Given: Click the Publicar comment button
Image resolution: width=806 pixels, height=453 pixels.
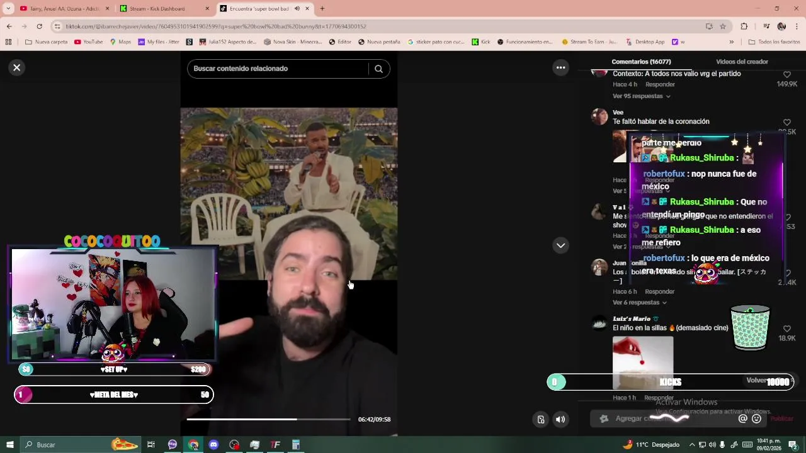Looking at the screenshot, I should (x=782, y=418).
